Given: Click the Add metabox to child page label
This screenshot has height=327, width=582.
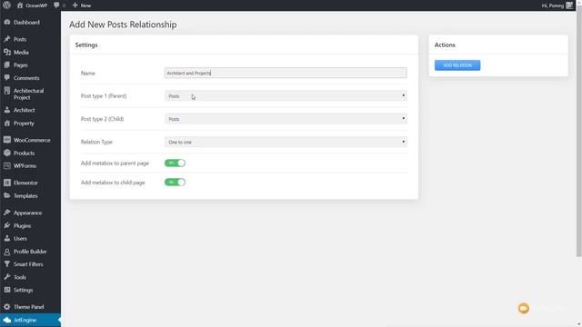Looking at the screenshot, I should click(113, 183).
